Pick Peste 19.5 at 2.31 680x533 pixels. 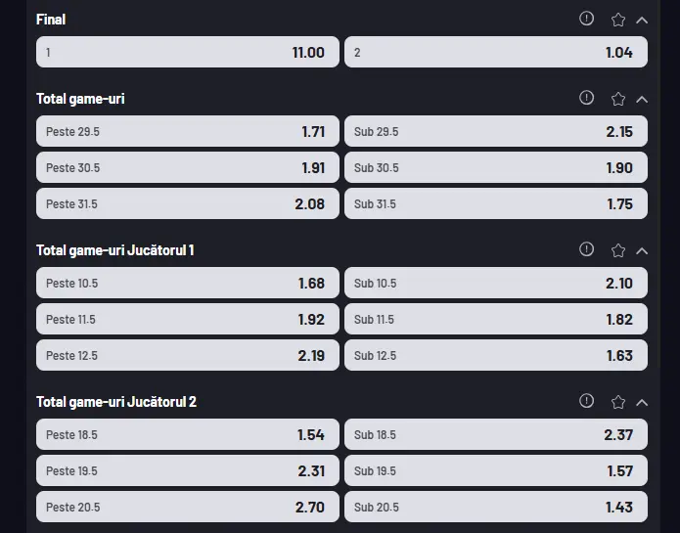187,470
